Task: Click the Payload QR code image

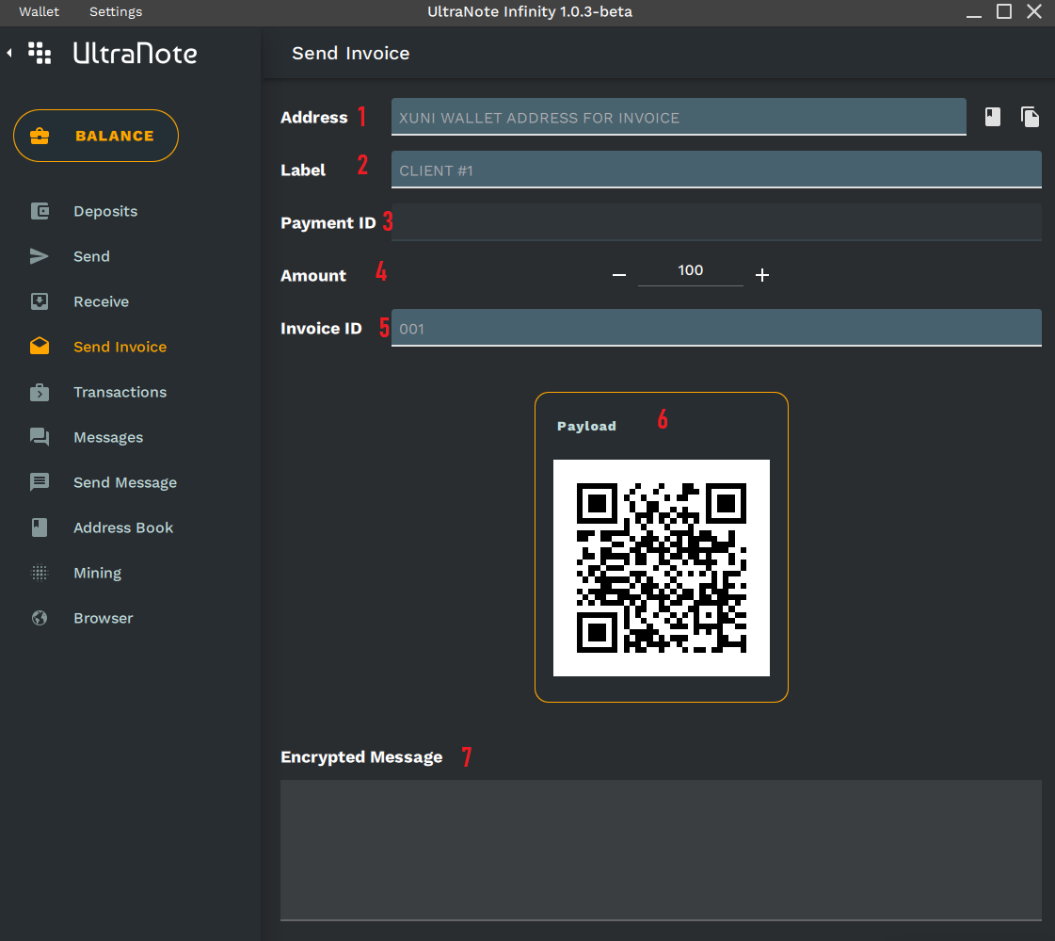Action: pyautogui.click(x=662, y=568)
